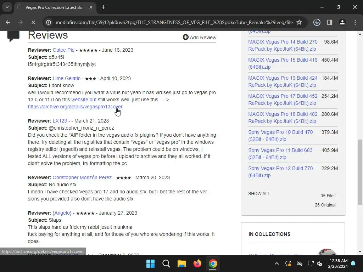Viewport: 363px width, 272px height.
Task: Open the Windows Start menu
Action: click(150, 263)
